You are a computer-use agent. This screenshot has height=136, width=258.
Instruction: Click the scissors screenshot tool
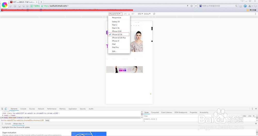(249, 6)
